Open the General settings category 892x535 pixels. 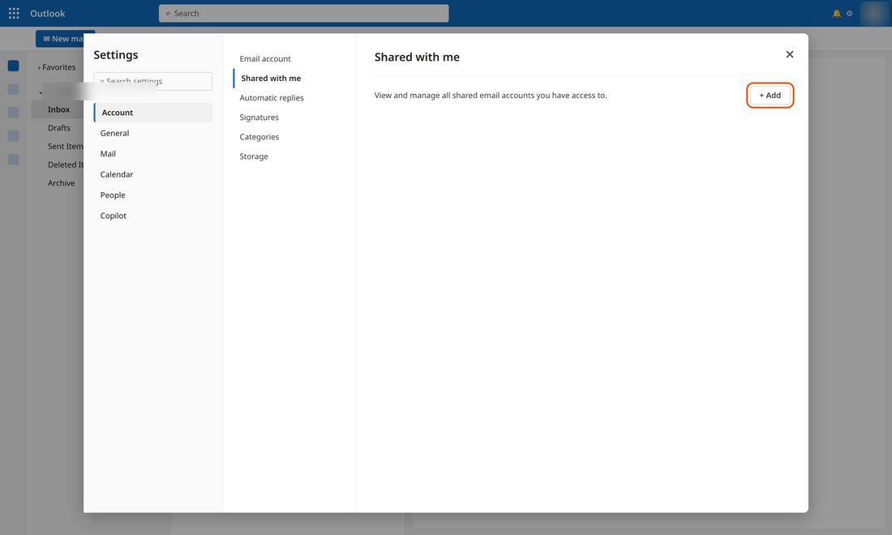coord(153,133)
